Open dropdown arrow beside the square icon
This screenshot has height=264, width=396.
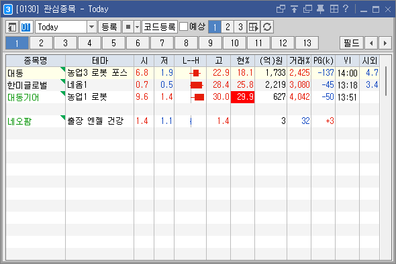coord(137,27)
